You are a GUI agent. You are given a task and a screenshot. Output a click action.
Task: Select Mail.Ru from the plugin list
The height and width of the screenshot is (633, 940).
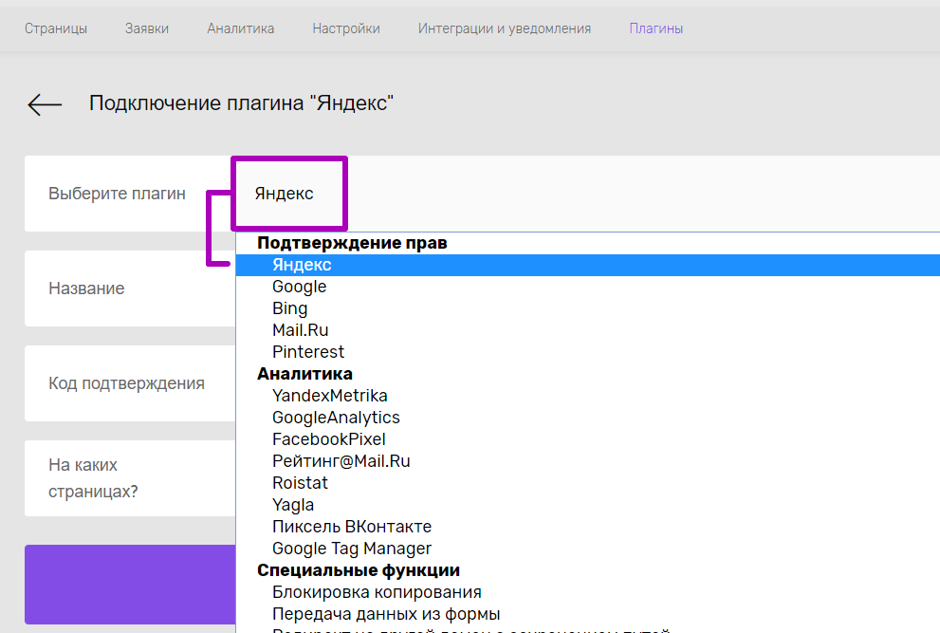(x=587, y=330)
